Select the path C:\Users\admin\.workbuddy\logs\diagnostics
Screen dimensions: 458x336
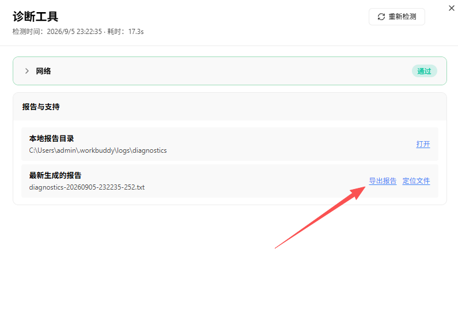coord(98,150)
